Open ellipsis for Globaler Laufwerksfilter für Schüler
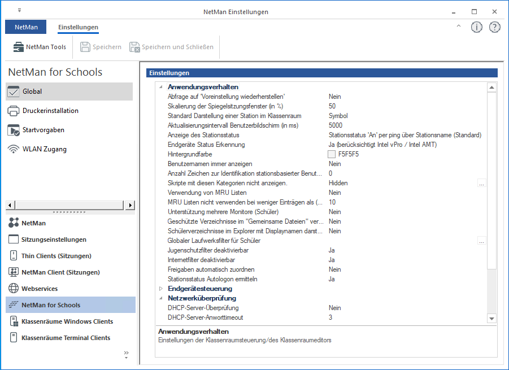The image size is (509, 370). [481, 241]
